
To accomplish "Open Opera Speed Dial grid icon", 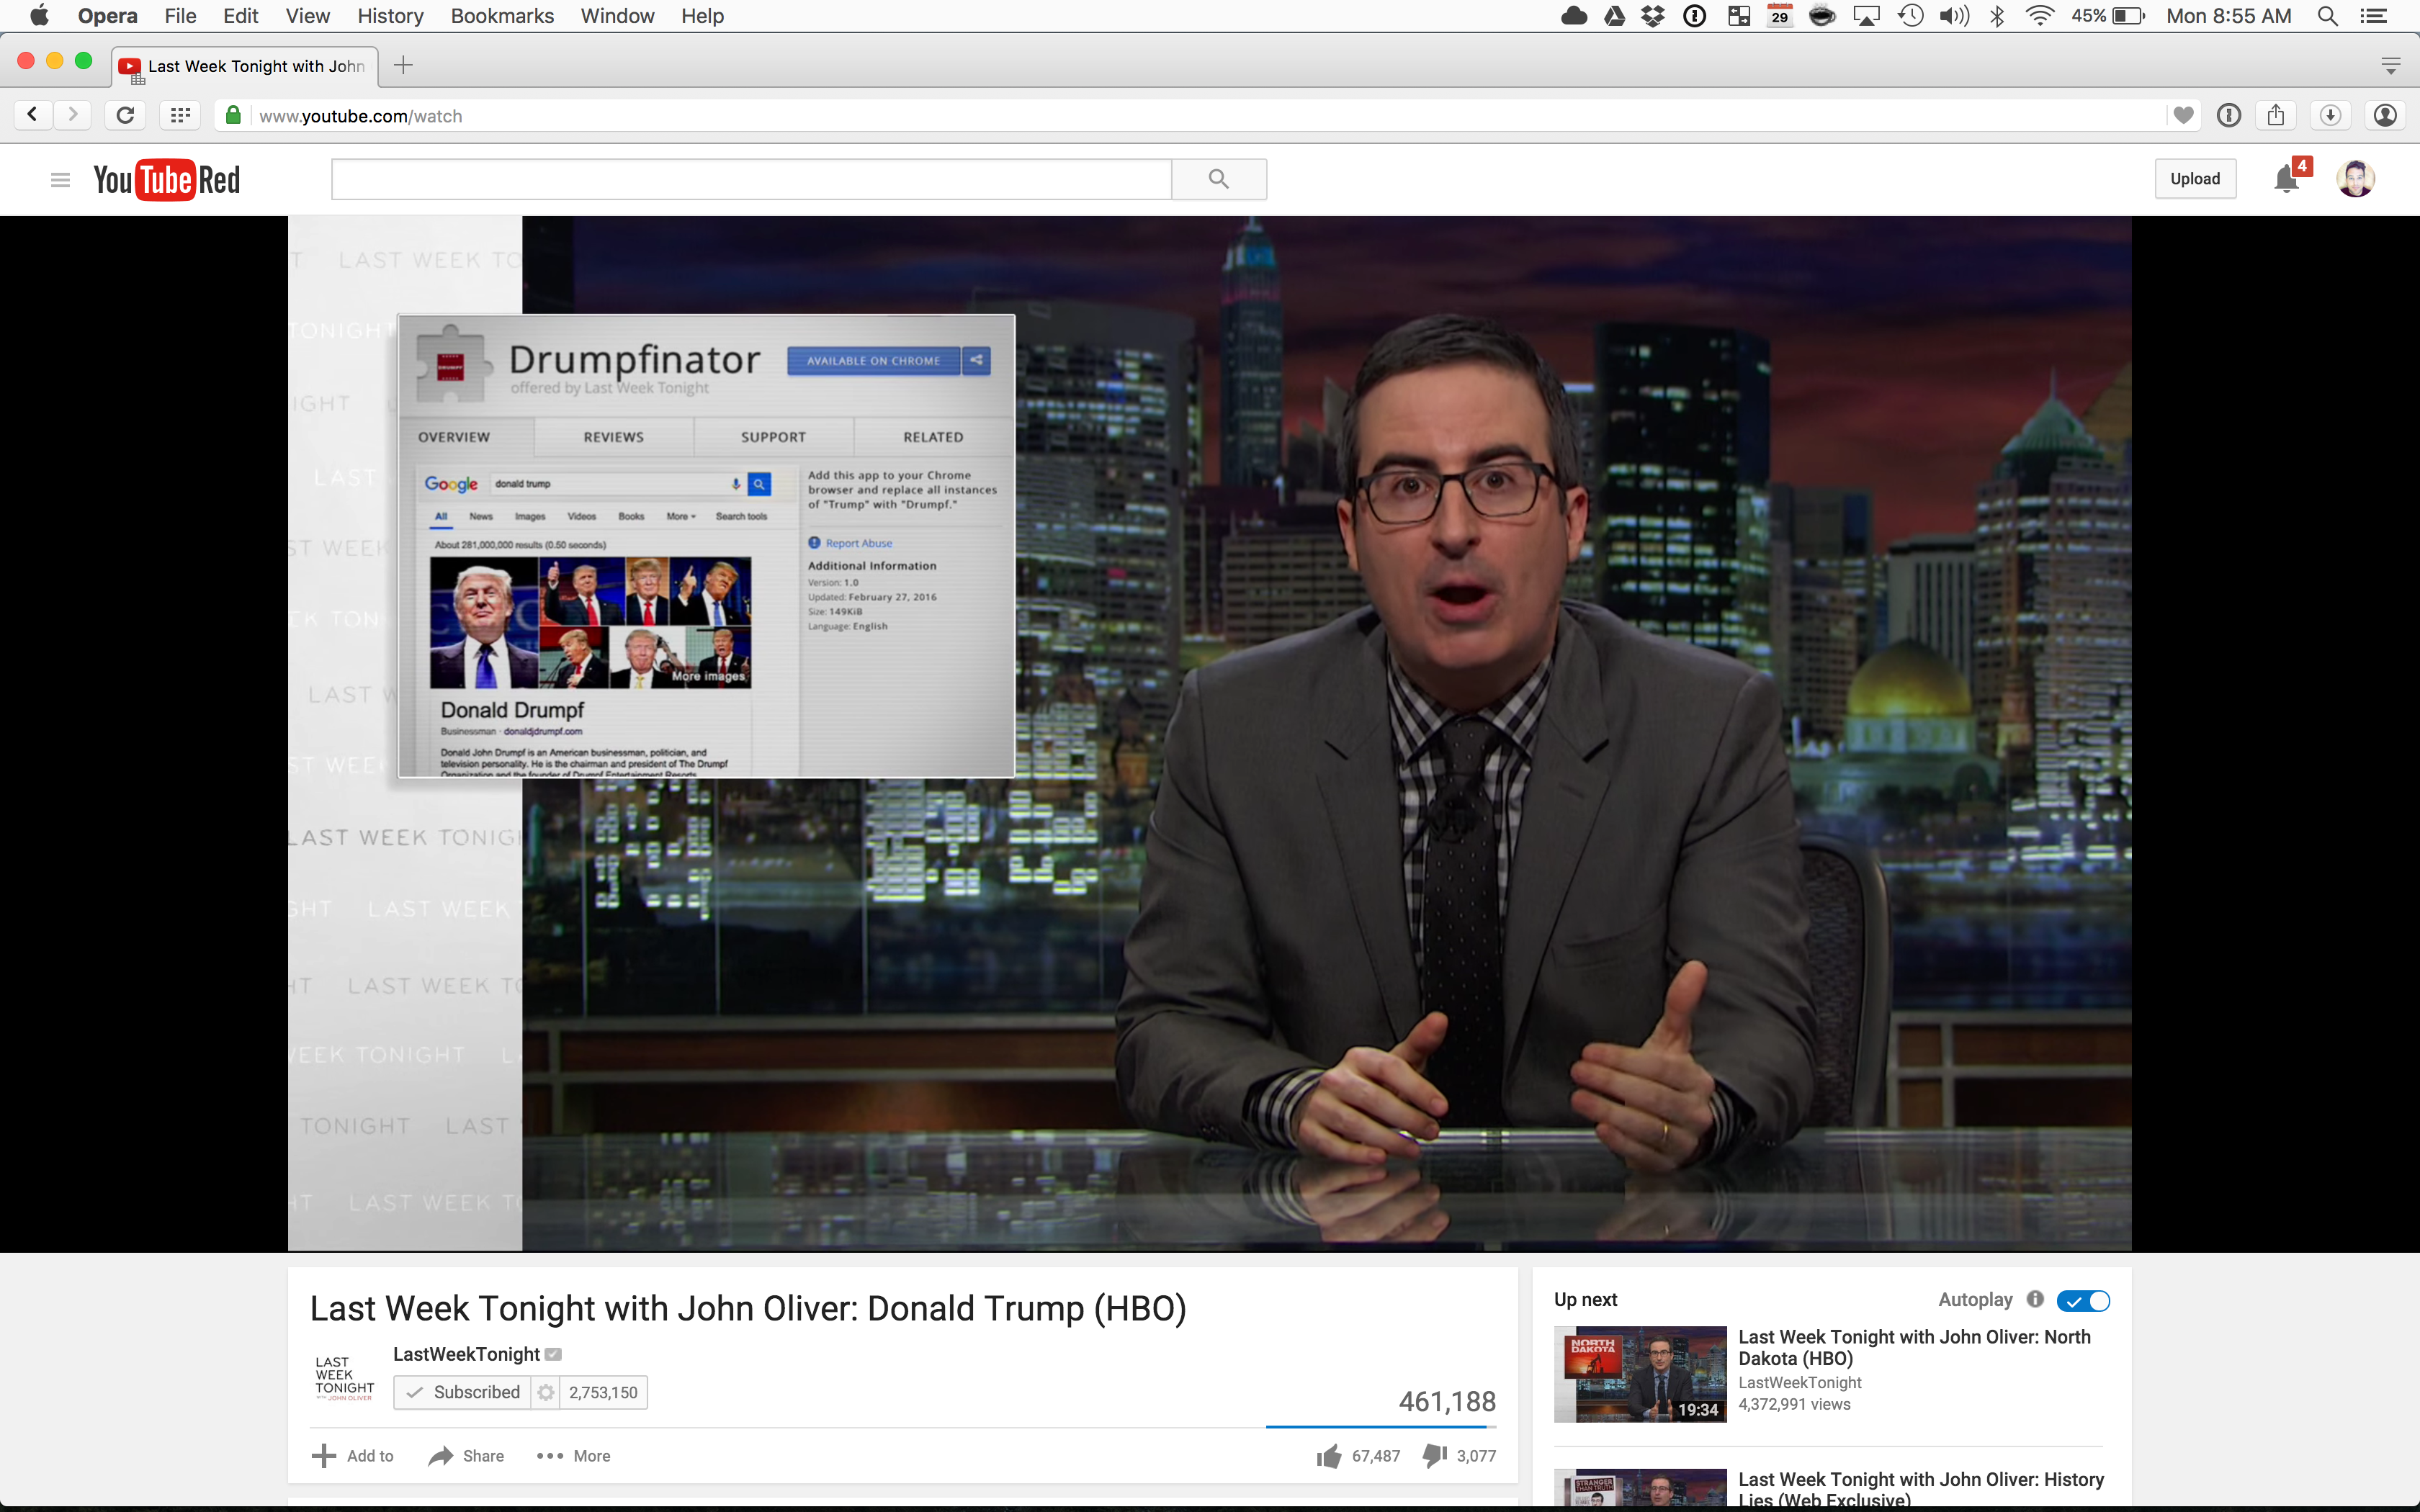I will tap(180, 115).
